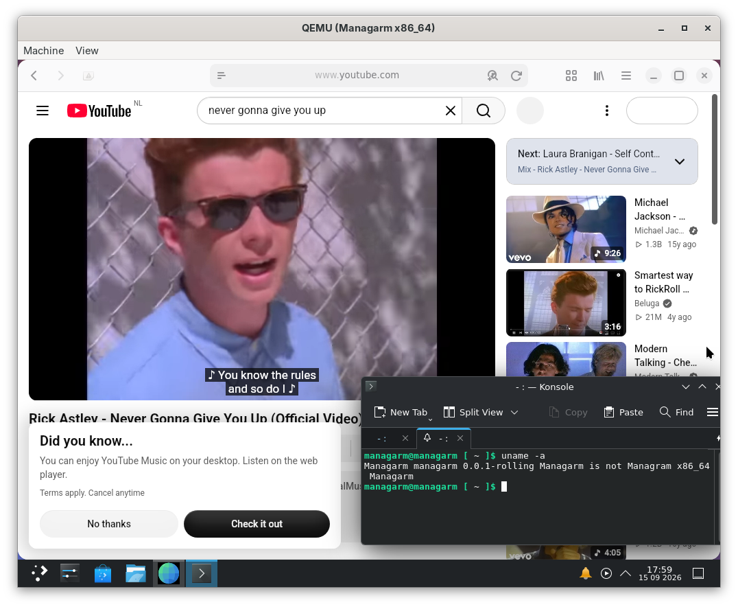Open the application launcher on taskbar
Viewport: 738px width, 607px height.
coord(40,573)
